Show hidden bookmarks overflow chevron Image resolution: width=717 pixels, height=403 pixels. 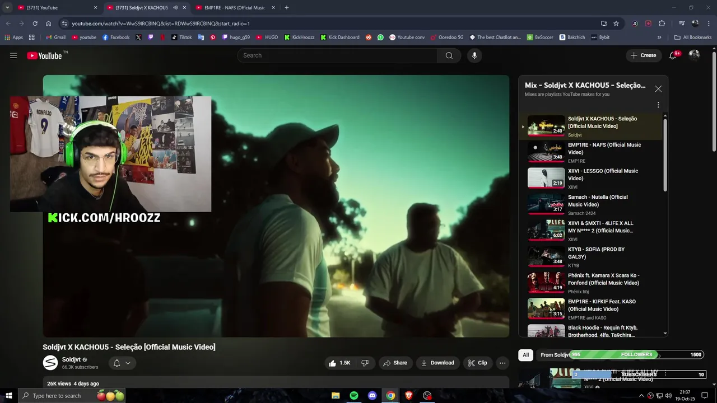click(659, 38)
